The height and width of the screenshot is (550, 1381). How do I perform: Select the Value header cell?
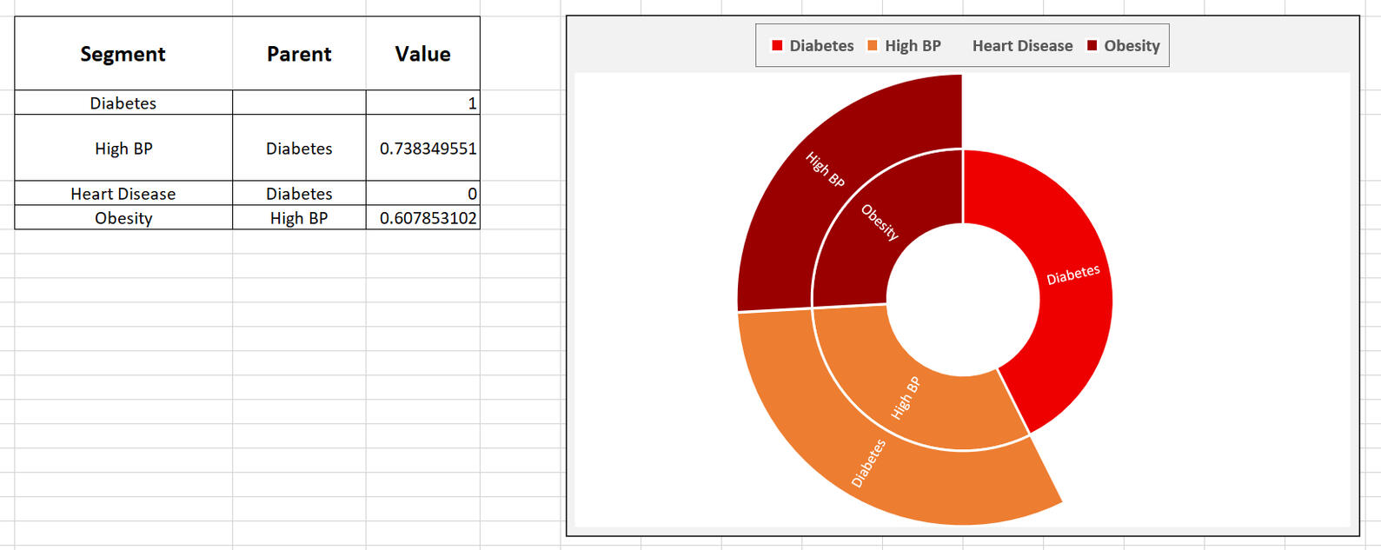click(x=422, y=54)
